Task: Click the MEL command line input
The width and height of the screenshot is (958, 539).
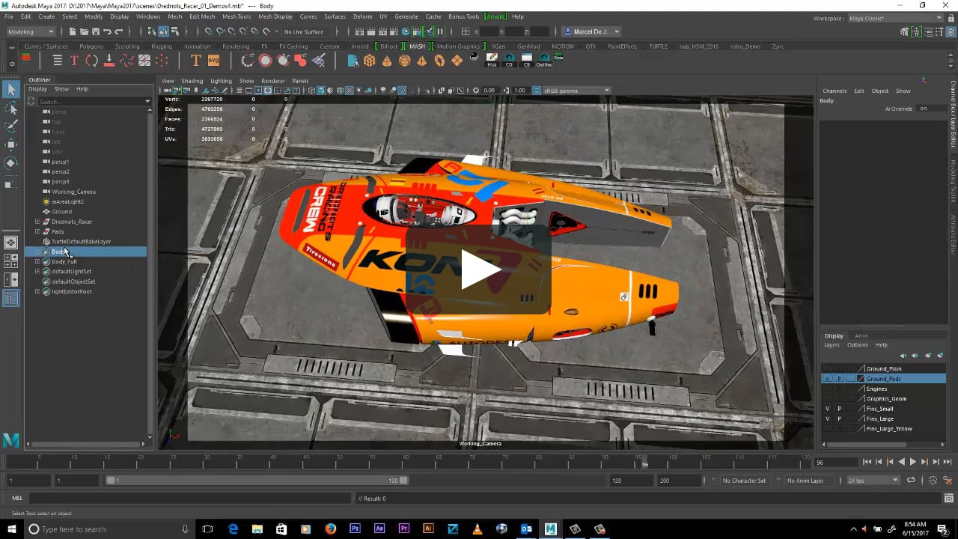Action: pyautogui.click(x=189, y=498)
